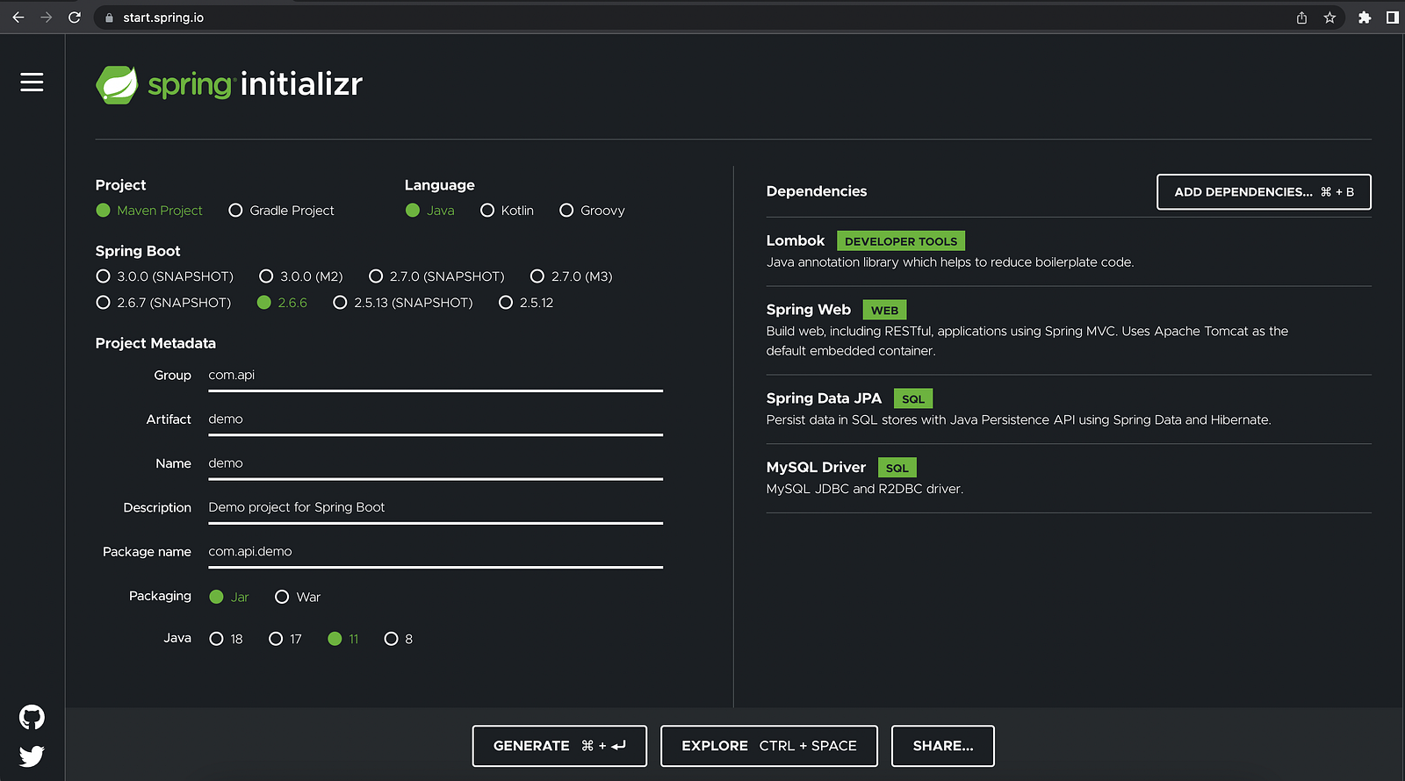Click the Lombok dependency entry

pyautogui.click(x=1069, y=251)
